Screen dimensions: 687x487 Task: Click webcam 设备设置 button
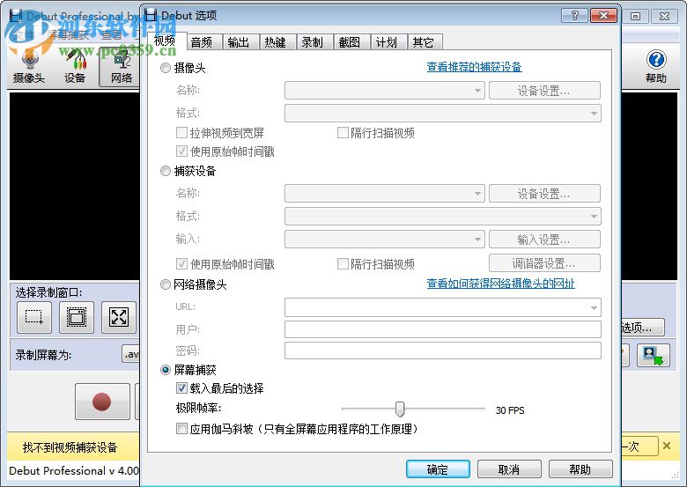coord(544,91)
